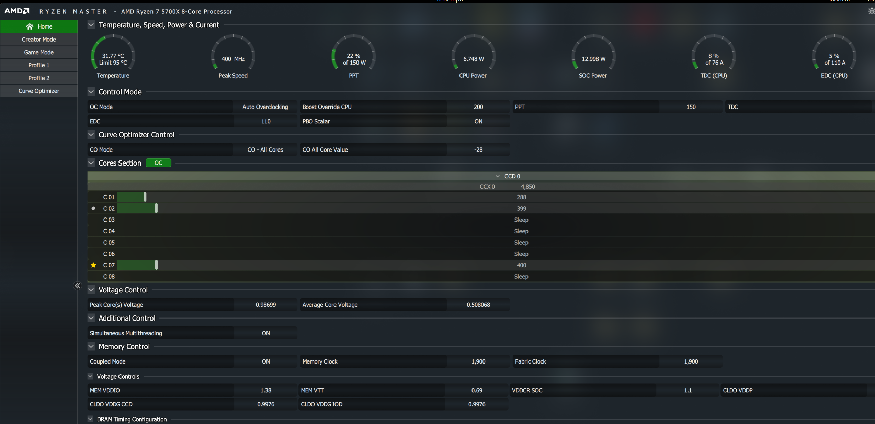The image size is (875, 424).
Task: Select the C 08 core row
Action: 481,276
